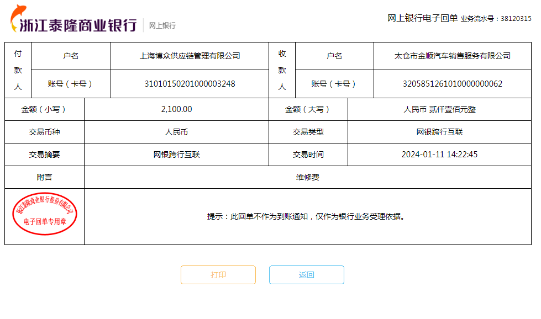Select payer account number 31010150201000003248
This screenshot has height=319, width=541.
[190, 84]
